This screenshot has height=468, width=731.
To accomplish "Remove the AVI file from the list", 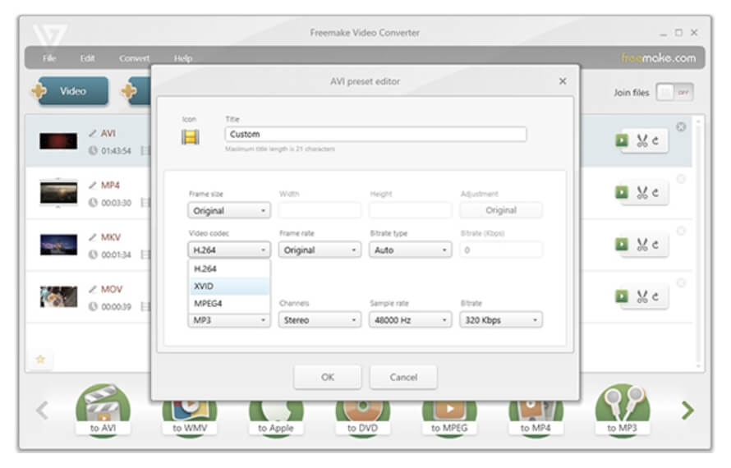I will (x=681, y=126).
